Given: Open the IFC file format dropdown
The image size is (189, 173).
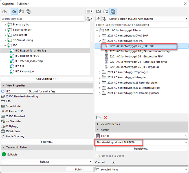Looking at the screenshot, I should (x=141, y=136).
